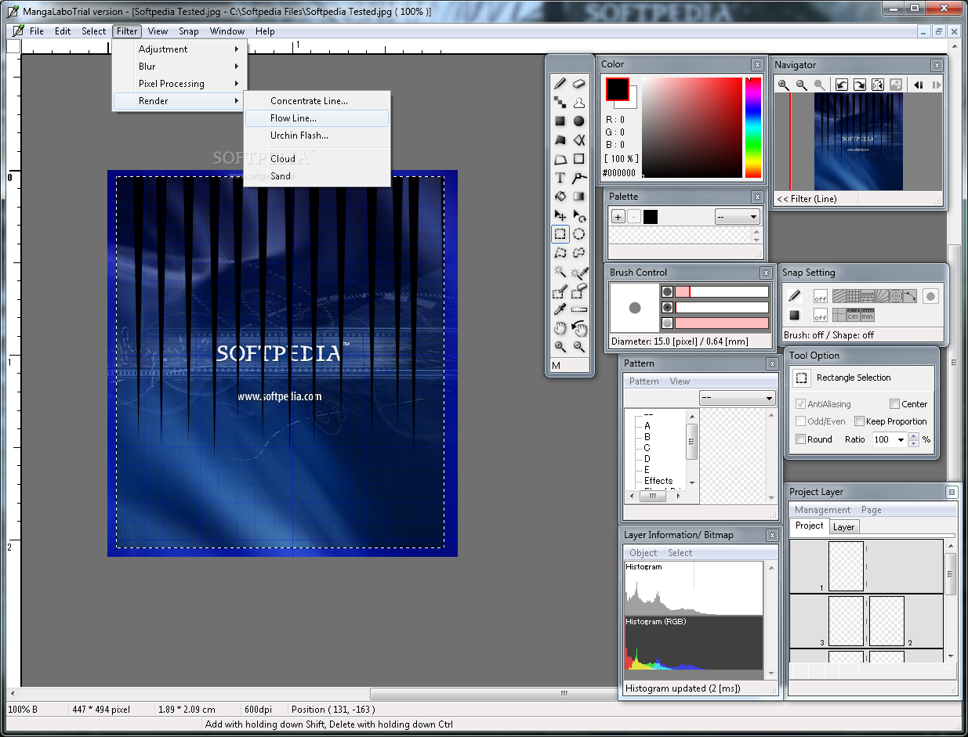Select the Rectangle Selection tool
This screenshot has width=968, height=737.
(560, 233)
